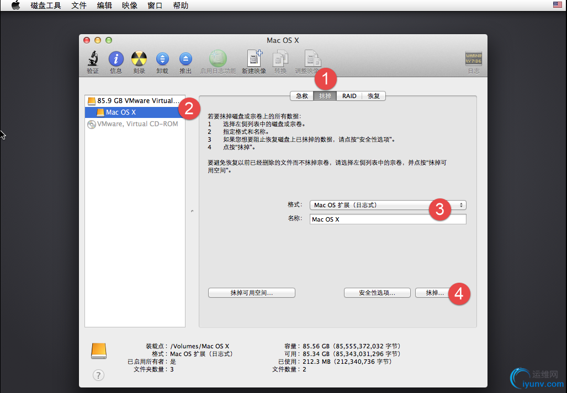Click the help question mark button
This screenshot has width=567, height=393.
(x=98, y=375)
